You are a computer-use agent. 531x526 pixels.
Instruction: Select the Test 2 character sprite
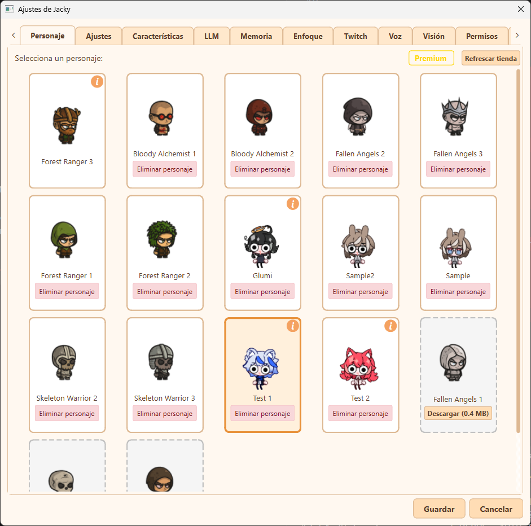click(359, 368)
